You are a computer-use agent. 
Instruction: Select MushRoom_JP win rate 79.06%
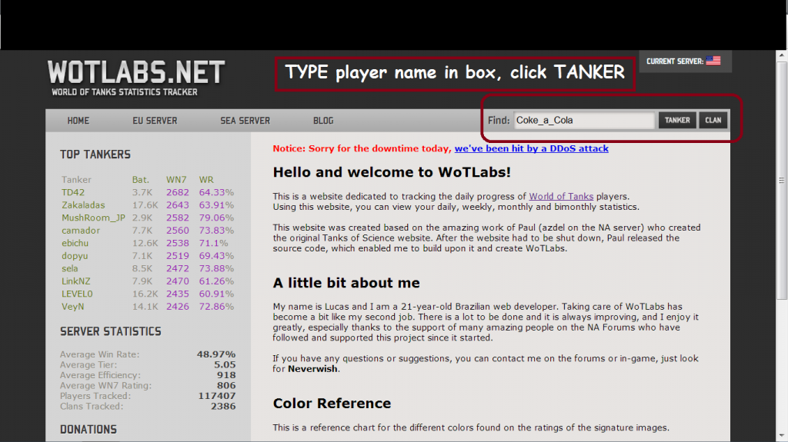tap(216, 218)
